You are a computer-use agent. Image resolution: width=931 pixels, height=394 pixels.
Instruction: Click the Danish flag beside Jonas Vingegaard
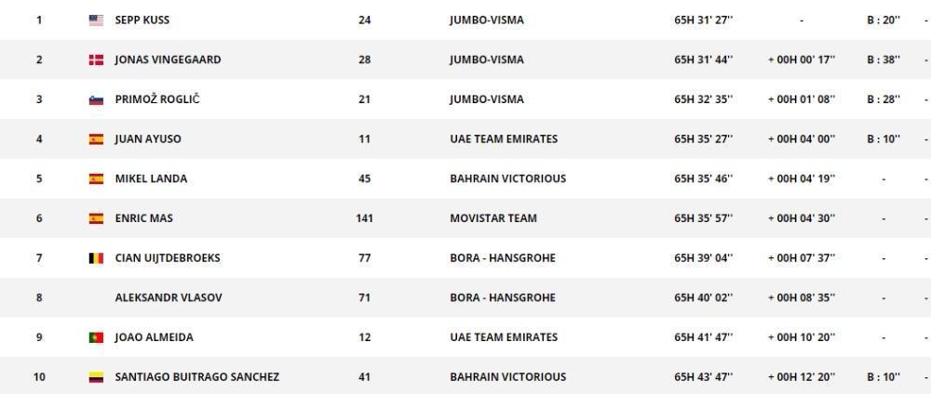(x=96, y=59)
